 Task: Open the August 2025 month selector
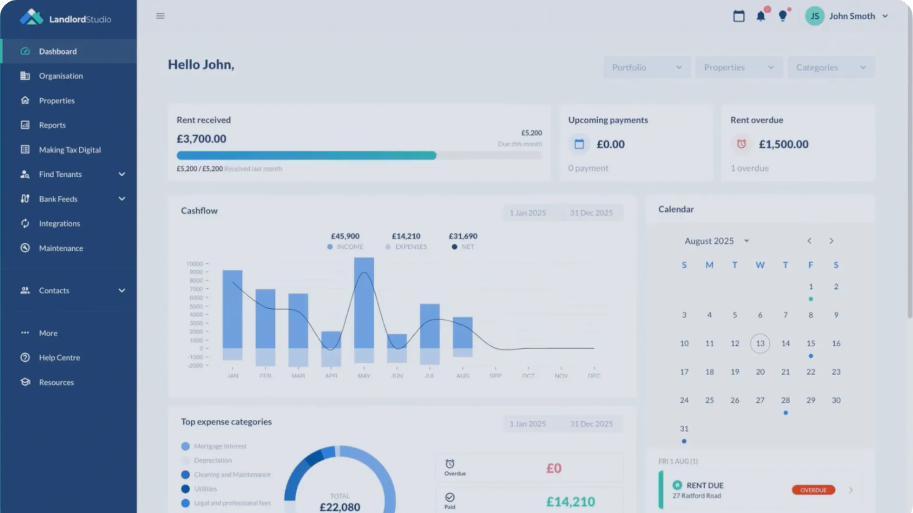(x=717, y=241)
